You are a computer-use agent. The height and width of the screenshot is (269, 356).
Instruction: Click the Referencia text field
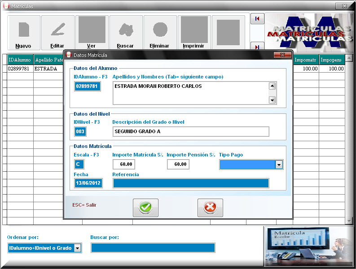click(x=191, y=183)
